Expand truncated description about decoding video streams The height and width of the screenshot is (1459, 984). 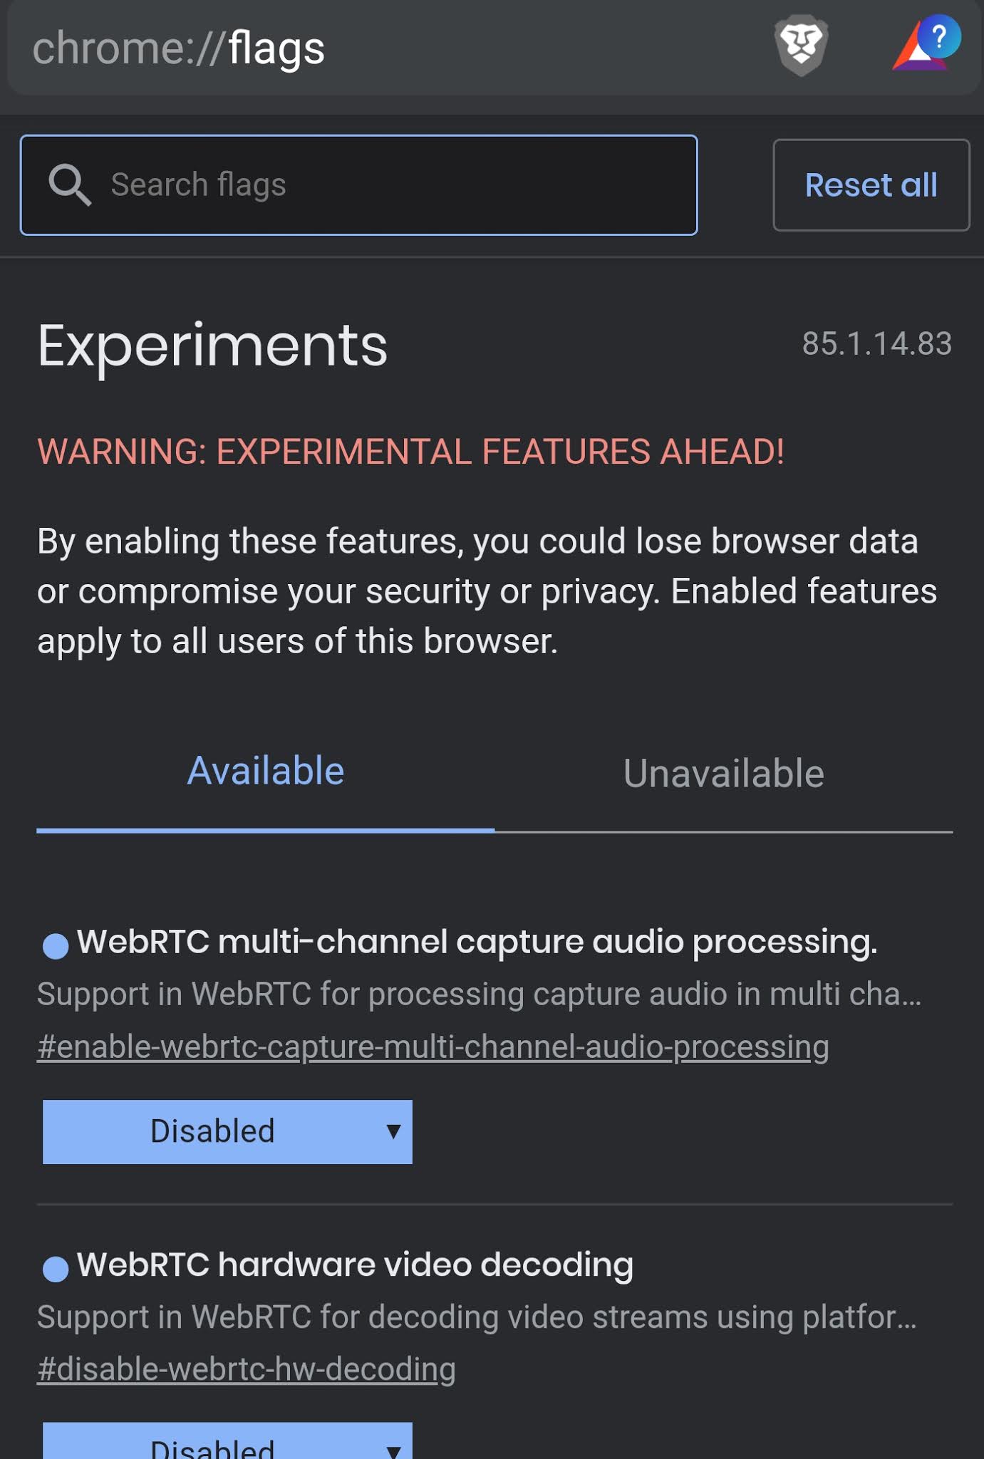[476, 1317]
